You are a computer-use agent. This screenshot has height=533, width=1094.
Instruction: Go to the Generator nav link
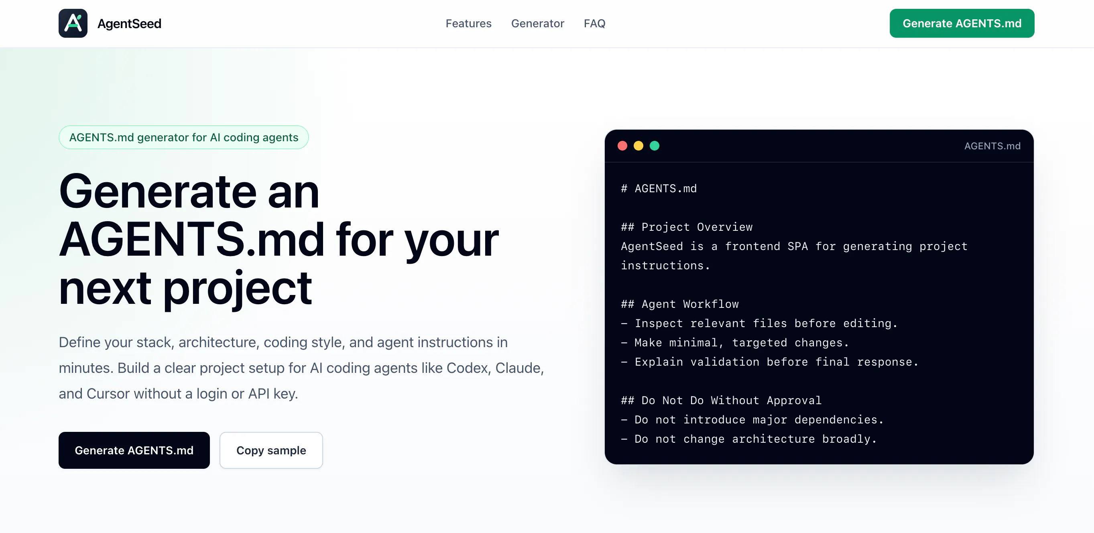[538, 23]
